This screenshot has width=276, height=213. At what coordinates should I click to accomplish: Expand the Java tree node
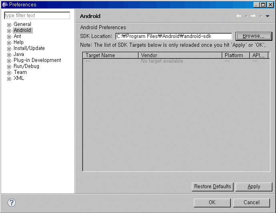[9, 55]
